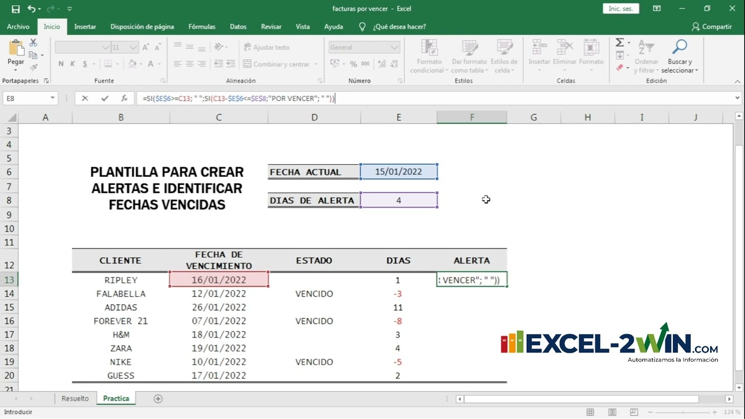
Task: Open the Name Box dropdown for E8
Action: pos(52,98)
